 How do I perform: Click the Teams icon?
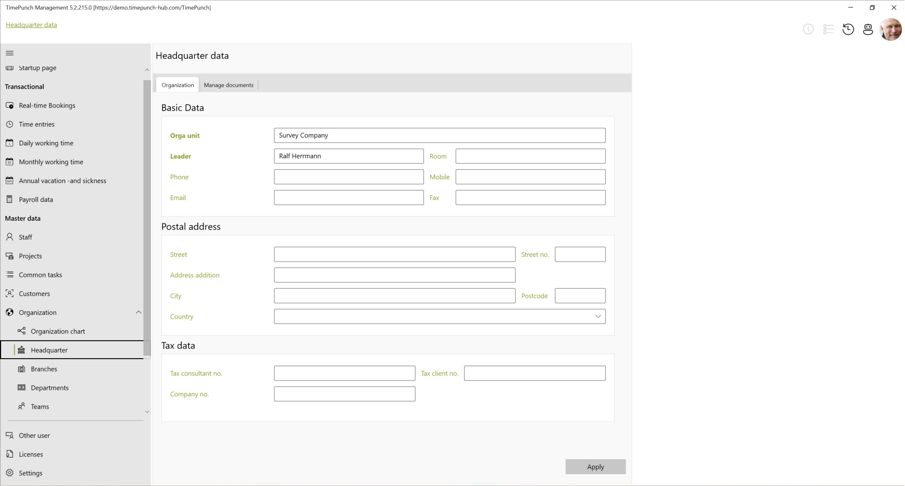click(22, 406)
